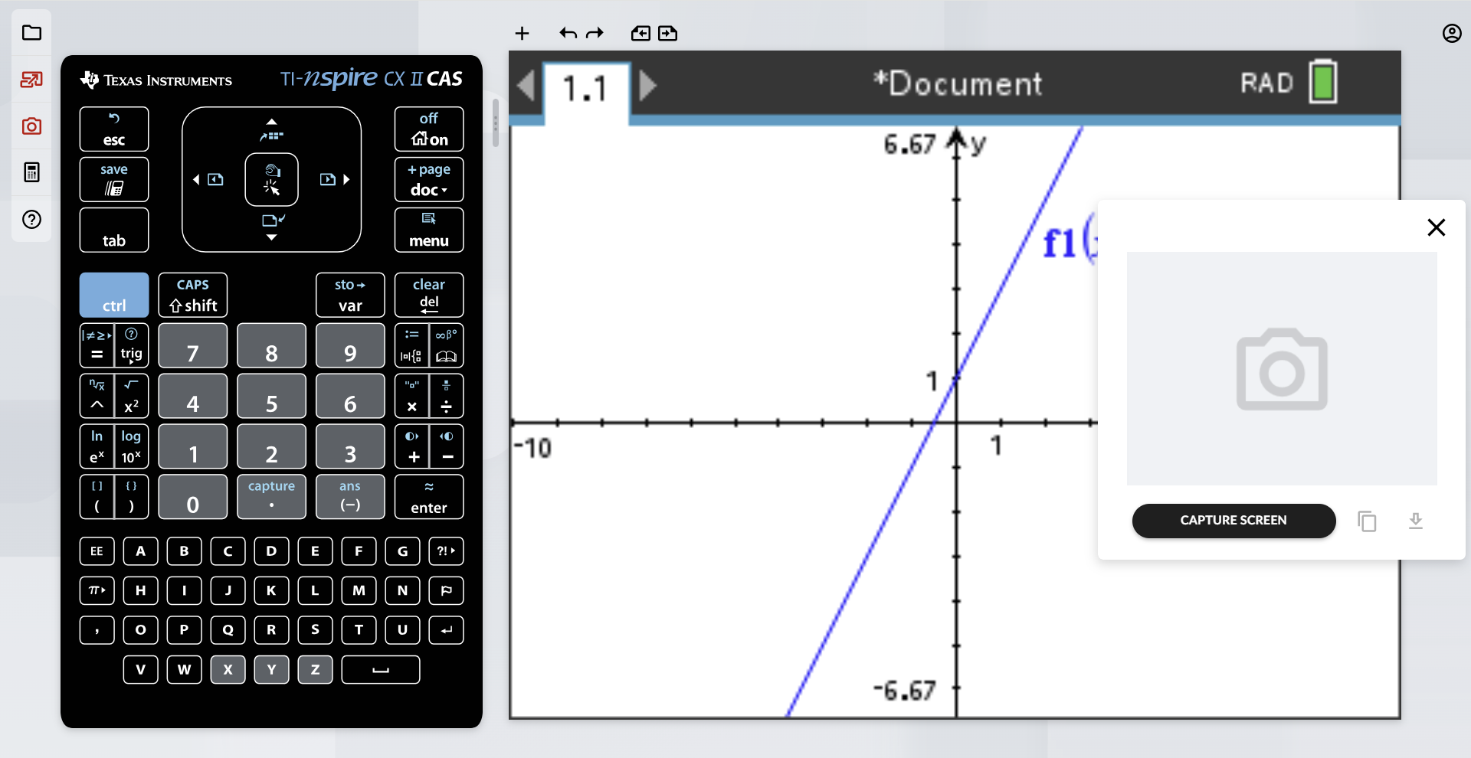
Task: Open the folder icon in left sidebar
Action: click(31, 33)
